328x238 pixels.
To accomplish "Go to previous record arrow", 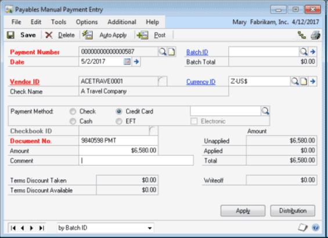I will (23, 228).
